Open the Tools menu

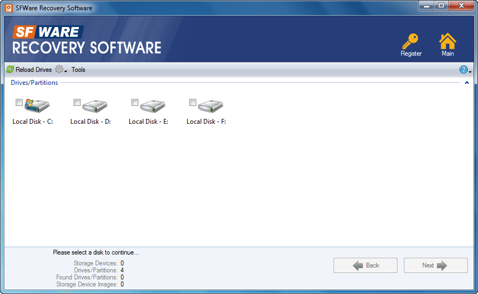click(x=78, y=70)
